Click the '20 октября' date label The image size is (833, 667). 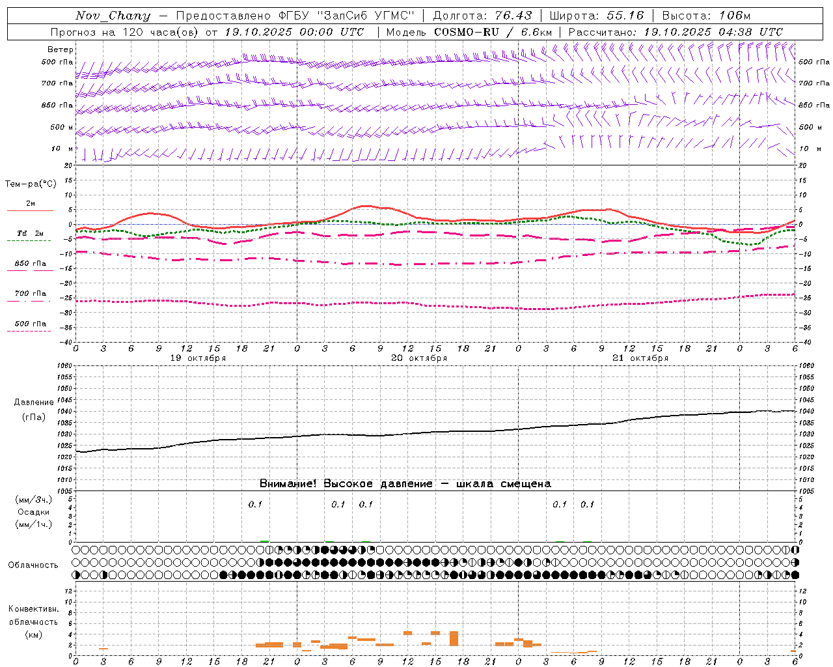coord(419,358)
